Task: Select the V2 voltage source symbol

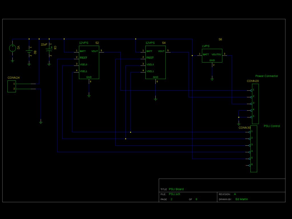Action: [13, 48]
